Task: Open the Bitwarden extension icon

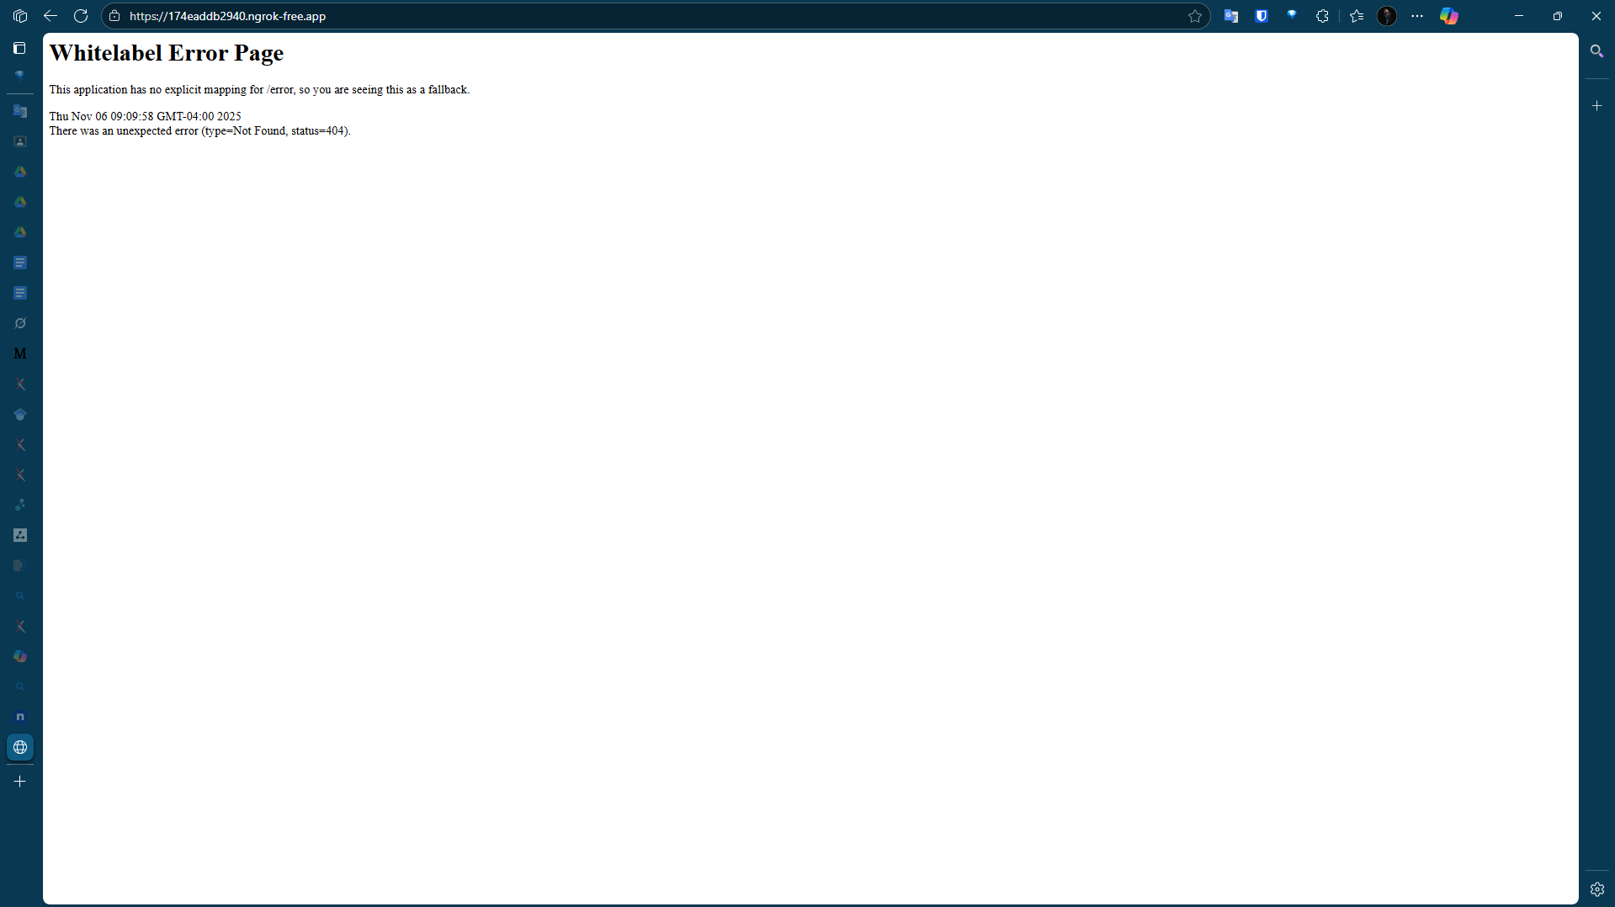Action: 1262,16
